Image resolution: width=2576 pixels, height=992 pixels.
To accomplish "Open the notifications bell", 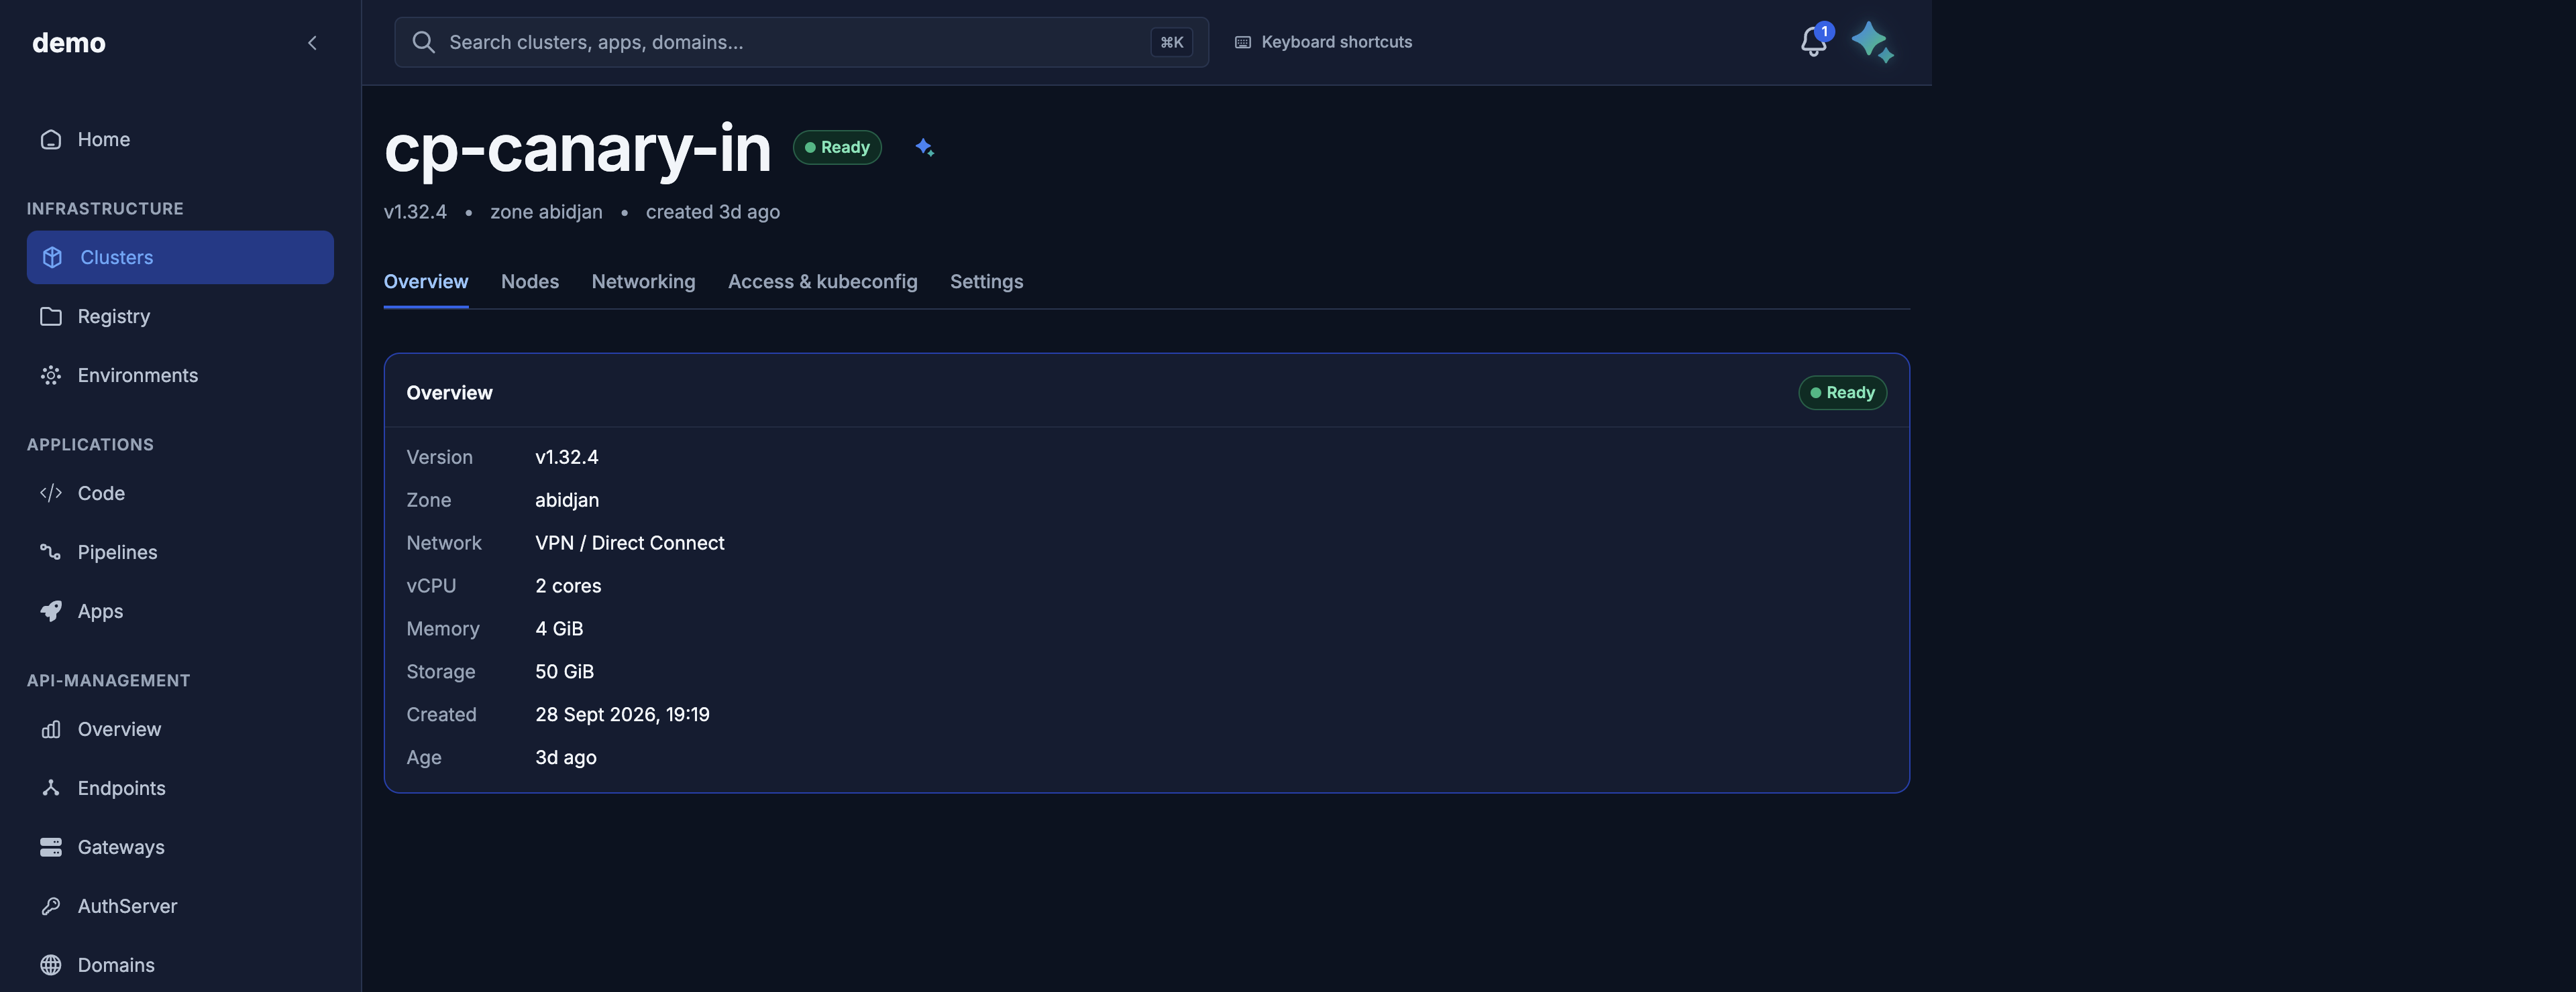I will point(1813,42).
